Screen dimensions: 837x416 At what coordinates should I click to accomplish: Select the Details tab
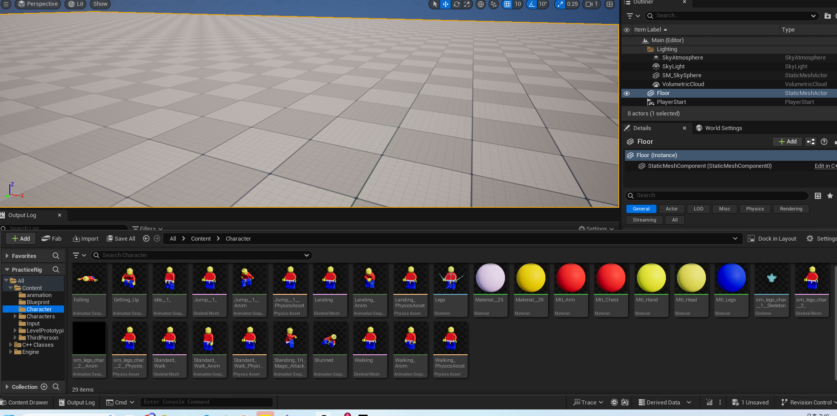[642, 128]
